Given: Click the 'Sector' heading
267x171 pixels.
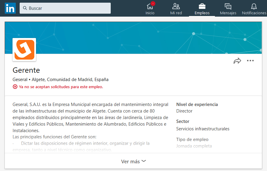Looking at the screenshot, I should [x=183, y=121].
